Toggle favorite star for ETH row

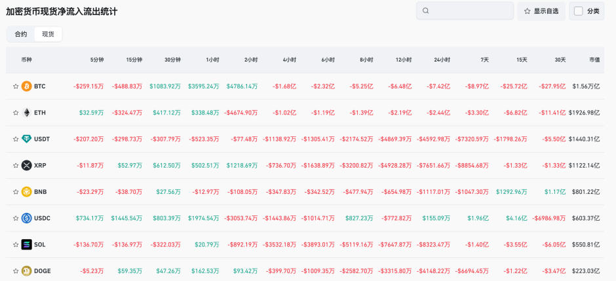click(16, 113)
